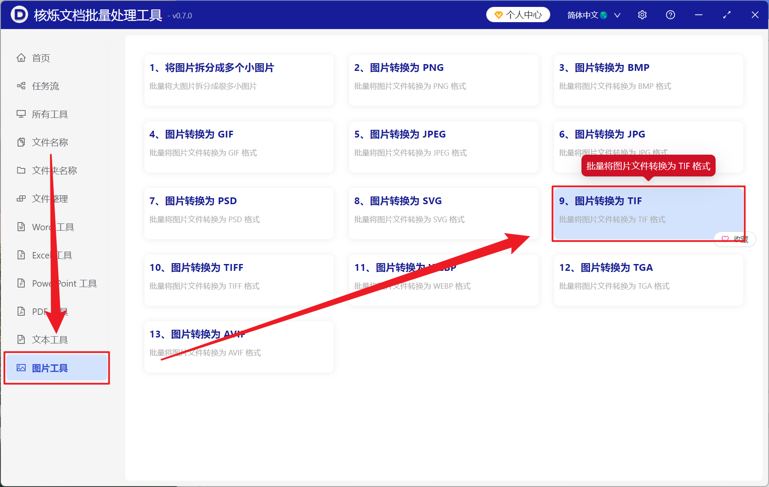This screenshot has height=487, width=769.
Task: Minimize the application window
Action: [699, 15]
